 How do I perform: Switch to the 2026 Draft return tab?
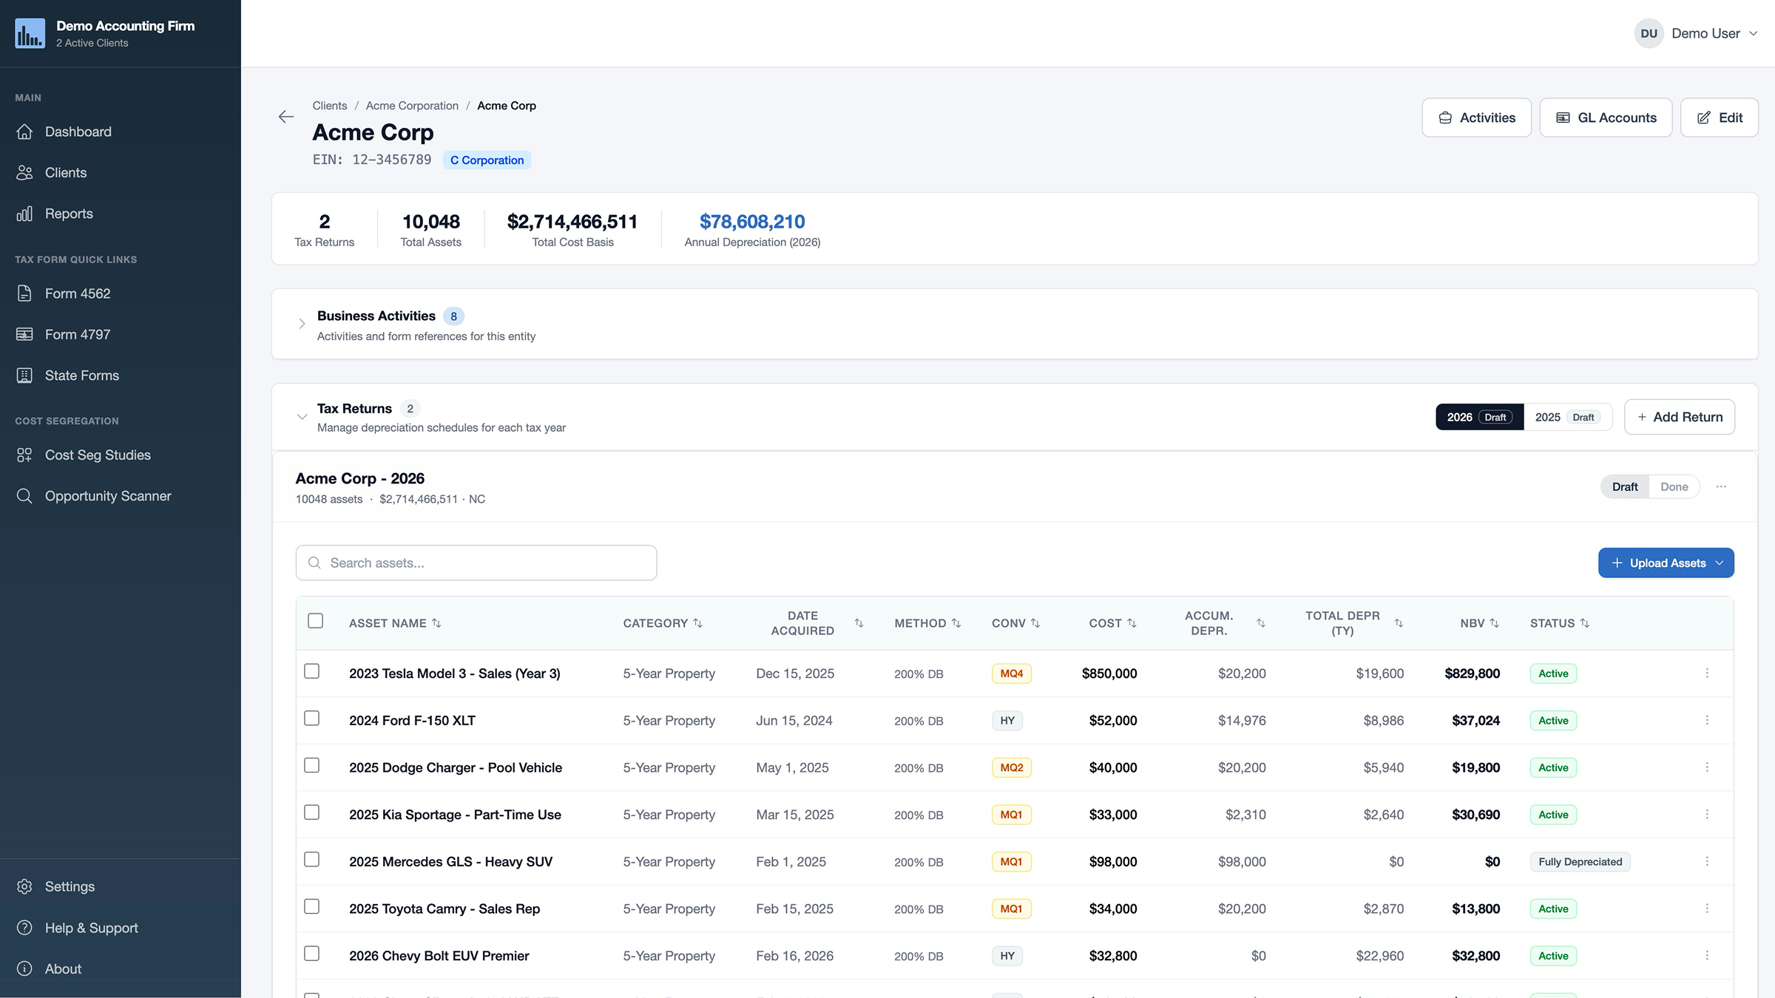(x=1479, y=417)
